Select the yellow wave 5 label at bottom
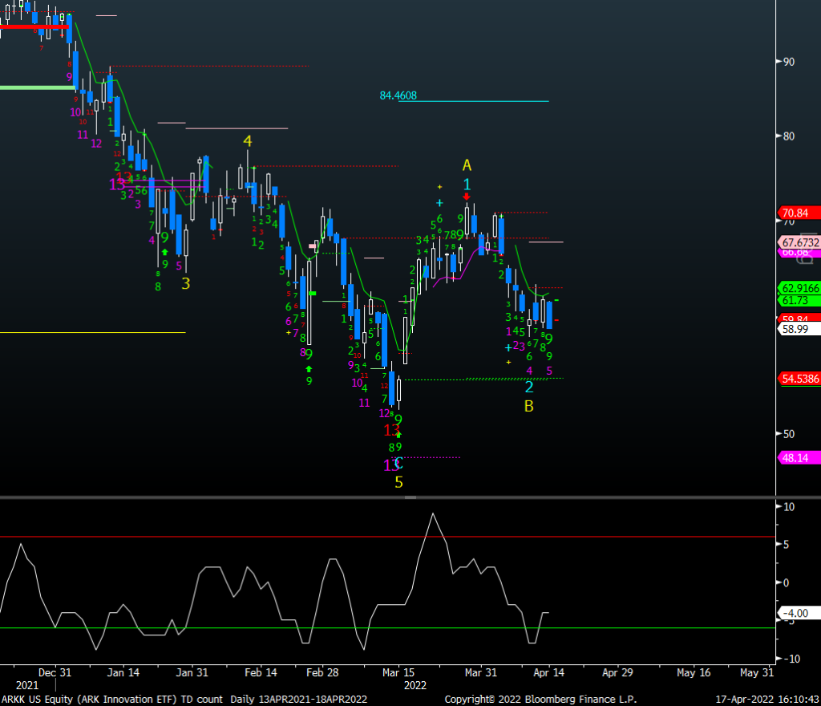The width and height of the screenshot is (821, 706). 399,482
